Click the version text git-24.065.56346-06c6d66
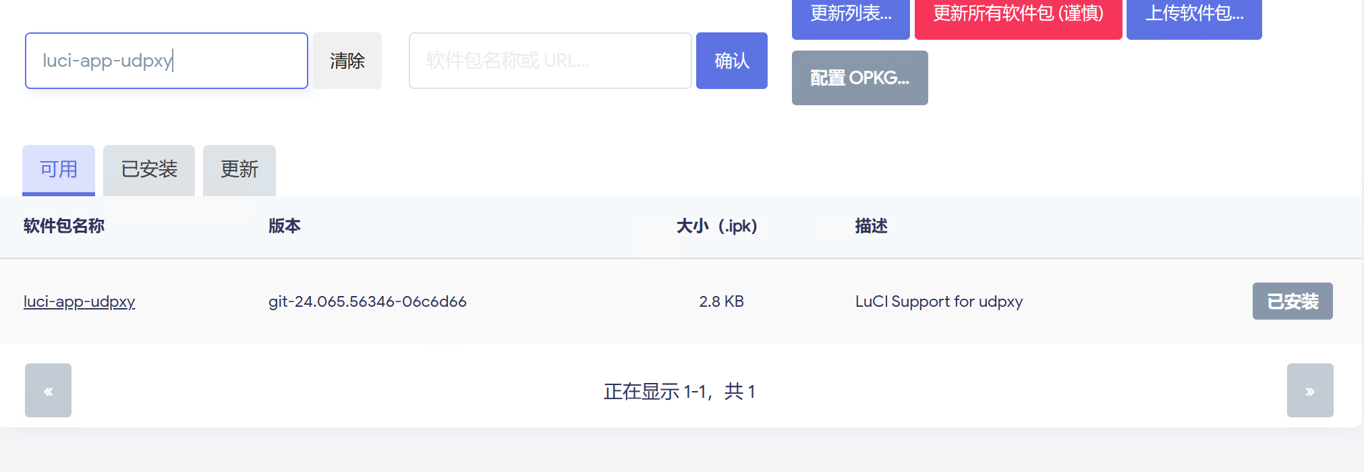Image resolution: width=1364 pixels, height=472 pixels. [x=367, y=301]
